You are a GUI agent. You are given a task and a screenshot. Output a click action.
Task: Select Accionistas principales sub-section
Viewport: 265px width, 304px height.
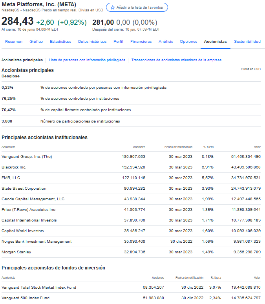22,60
